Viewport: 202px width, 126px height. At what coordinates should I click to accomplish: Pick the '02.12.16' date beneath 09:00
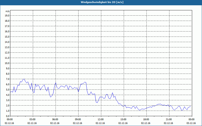(78, 123)
